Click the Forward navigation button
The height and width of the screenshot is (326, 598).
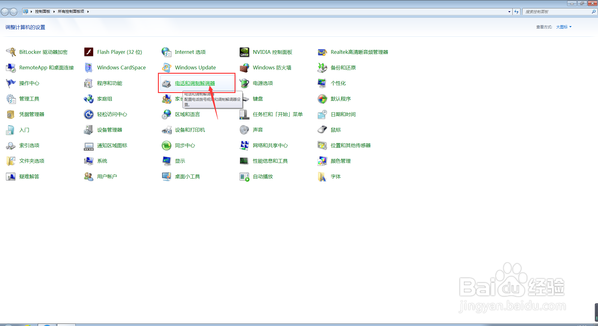point(13,12)
